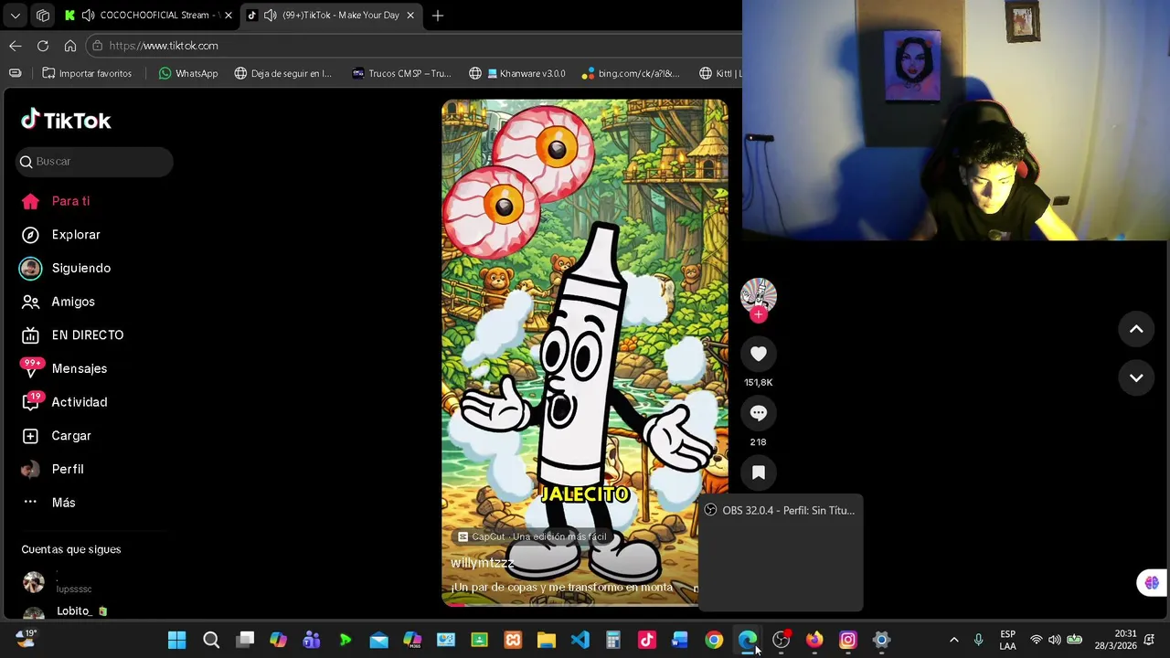1170x658 pixels.
Task: Open a new browser tab
Action: 438,16
